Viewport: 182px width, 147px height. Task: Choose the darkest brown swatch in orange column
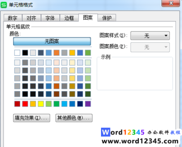coord(57,94)
